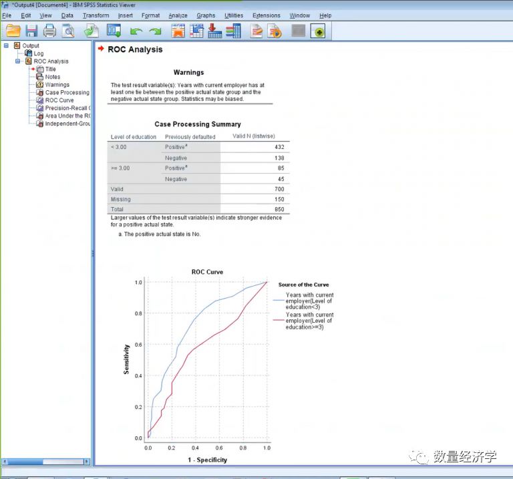Viewport: 513px width, 479px height.
Task: Click the Go to Data toolbar icon
Action: 178,31
